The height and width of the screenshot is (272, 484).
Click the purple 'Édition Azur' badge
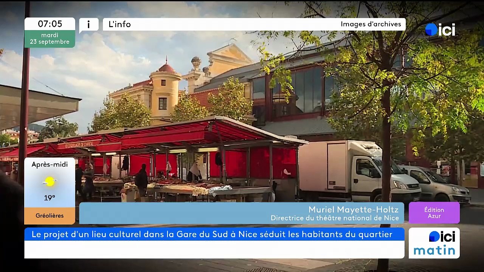(434, 213)
